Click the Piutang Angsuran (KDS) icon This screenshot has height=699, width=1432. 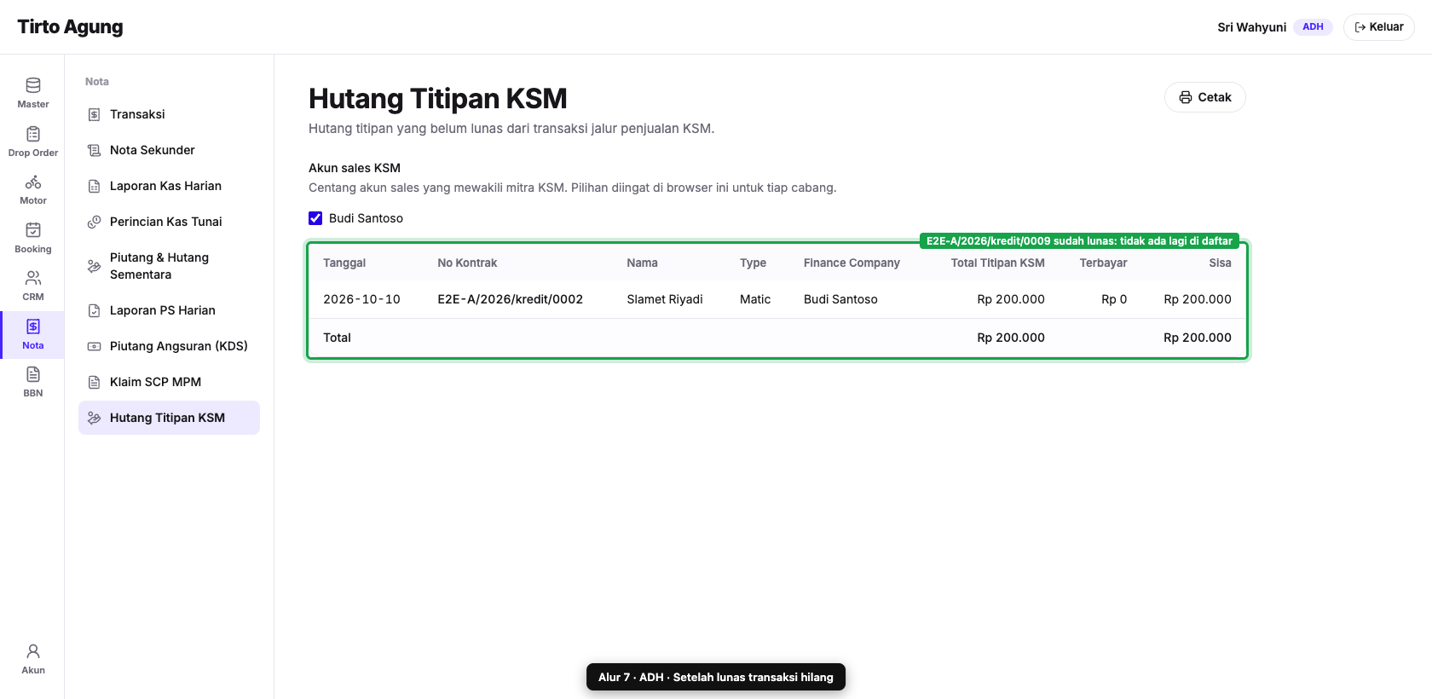coord(95,346)
